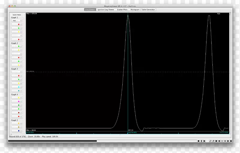This screenshot has height=153, width=240.
Task: Open the cyan field dropdown in Graph 3
Action: click(16, 91)
